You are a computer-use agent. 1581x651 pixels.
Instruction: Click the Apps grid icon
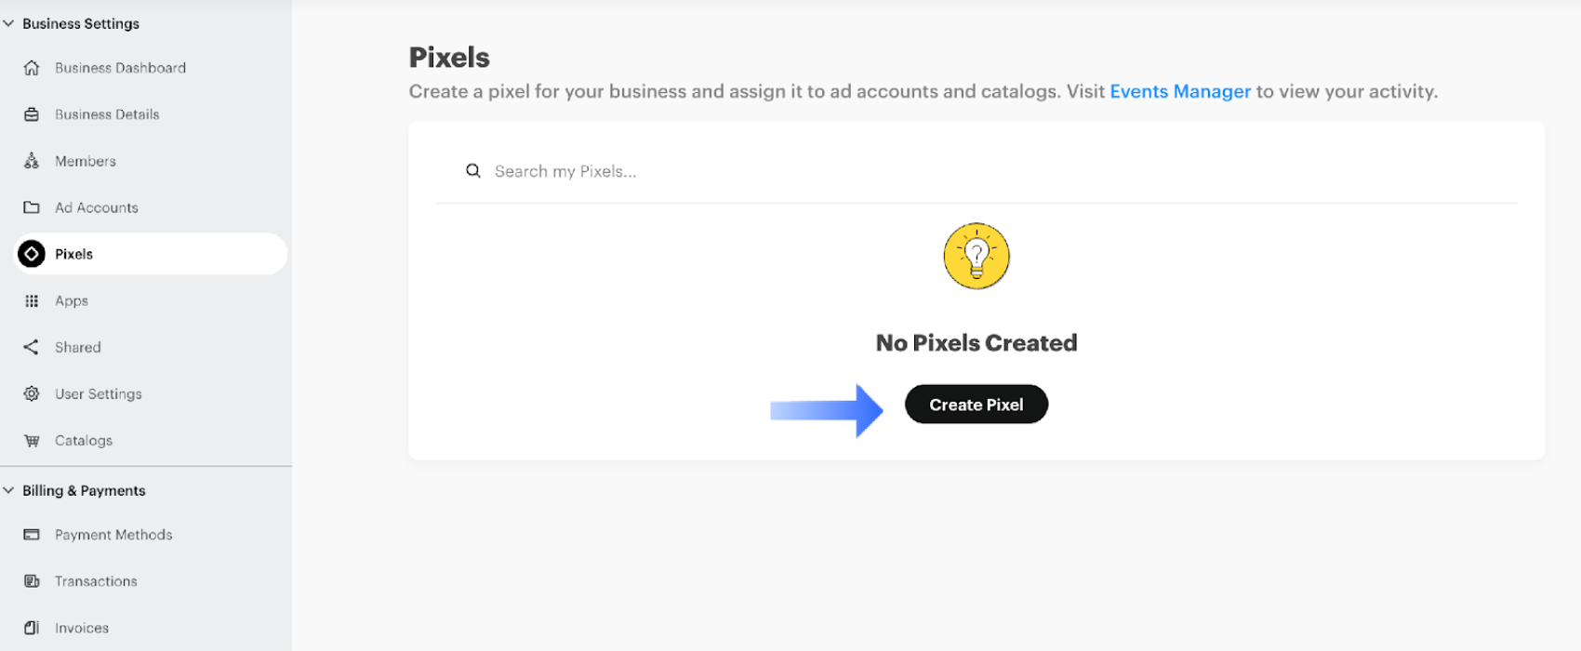coord(32,300)
